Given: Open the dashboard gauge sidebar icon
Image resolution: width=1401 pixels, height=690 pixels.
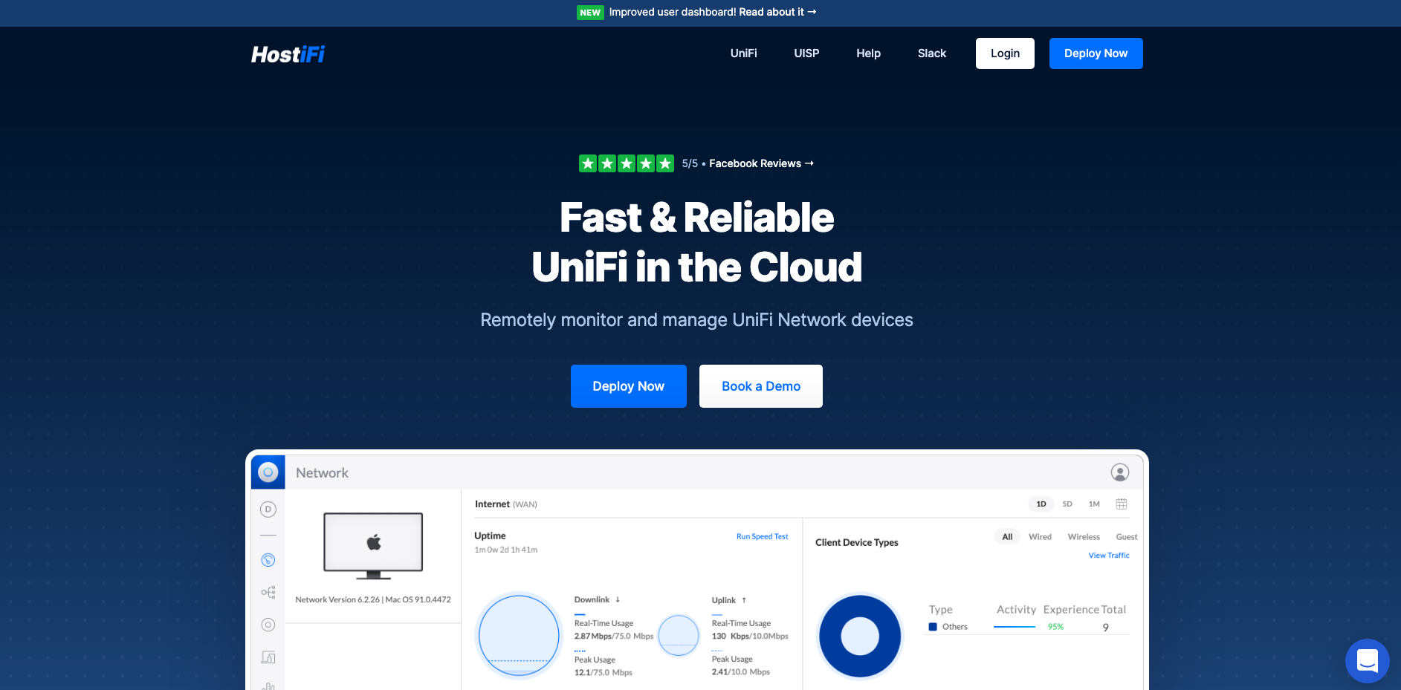Looking at the screenshot, I should pyautogui.click(x=268, y=560).
